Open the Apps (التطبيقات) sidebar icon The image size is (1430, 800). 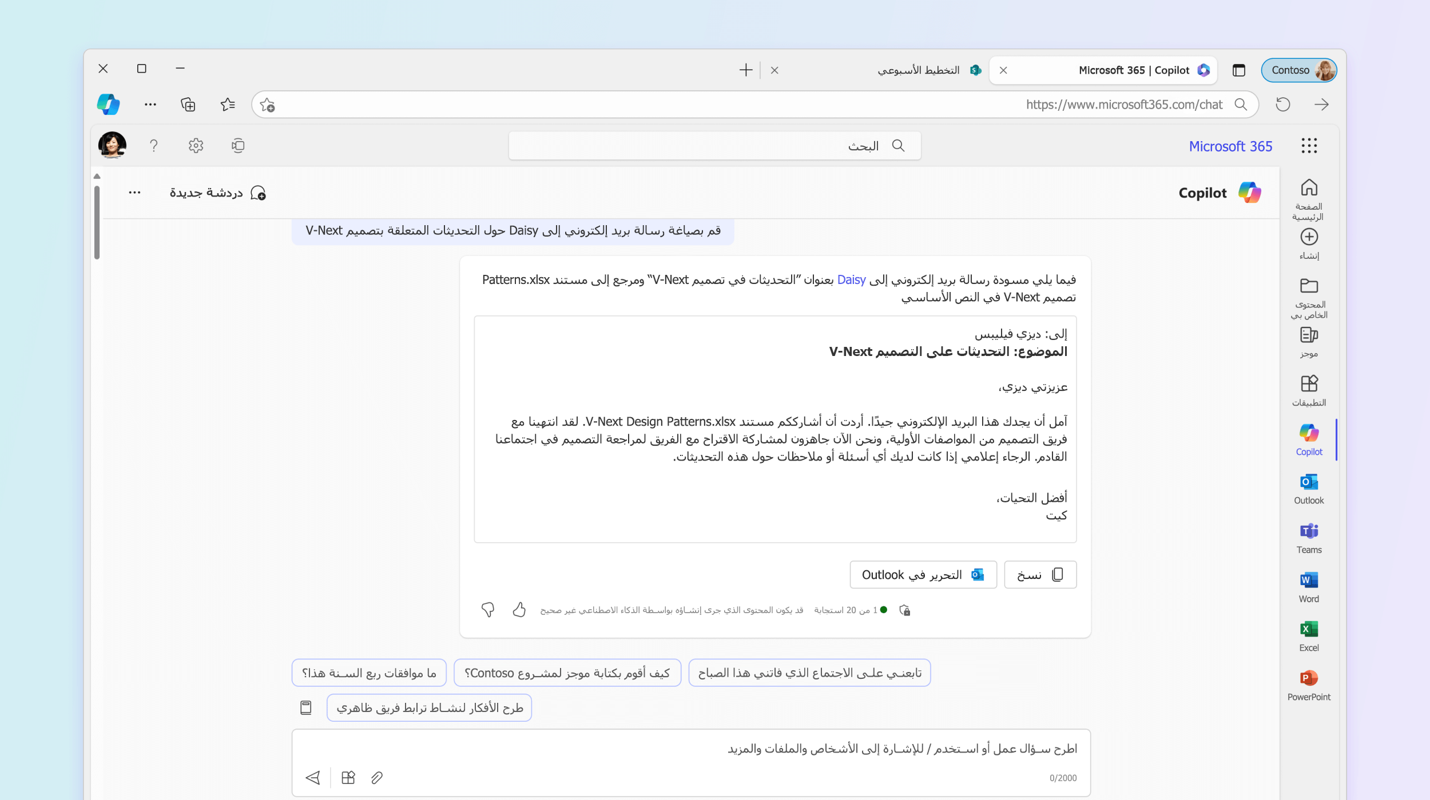pyautogui.click(x=1309, y=383)
